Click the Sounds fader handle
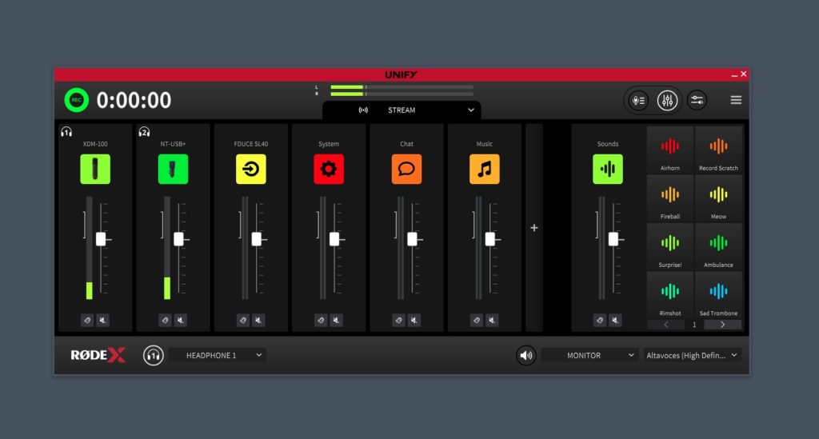This screenshot has height=439, width=819. [613, 239]
